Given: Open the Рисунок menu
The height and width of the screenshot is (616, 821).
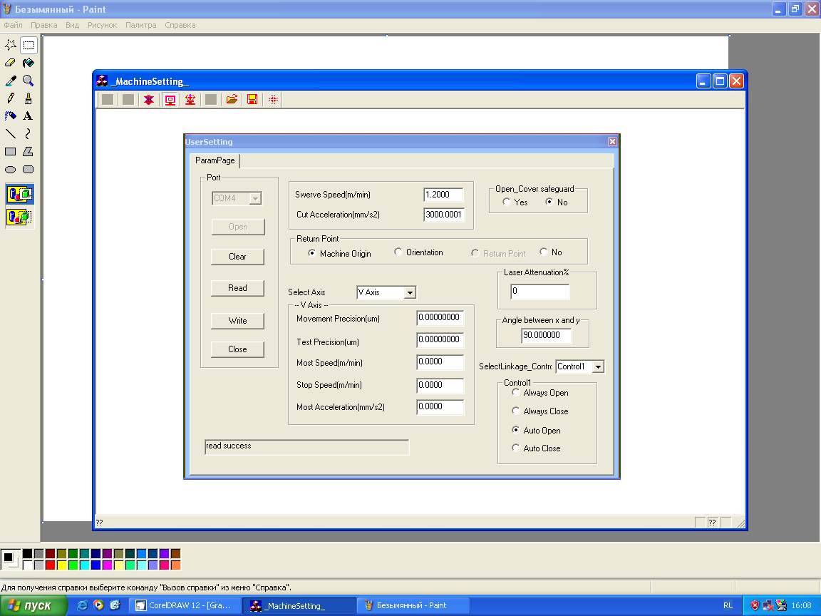Looking at the screenshot, I should point(102,25).
